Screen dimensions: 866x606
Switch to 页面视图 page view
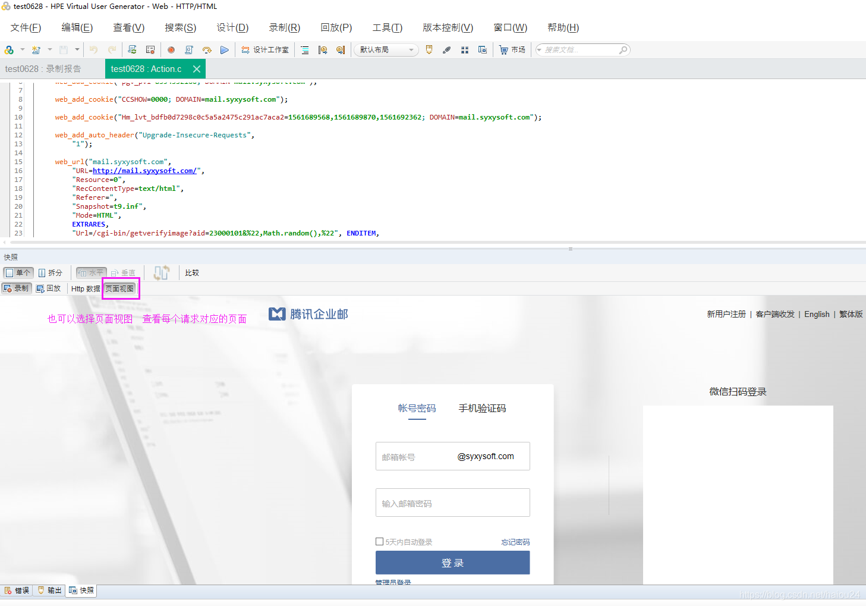[119, 288]
